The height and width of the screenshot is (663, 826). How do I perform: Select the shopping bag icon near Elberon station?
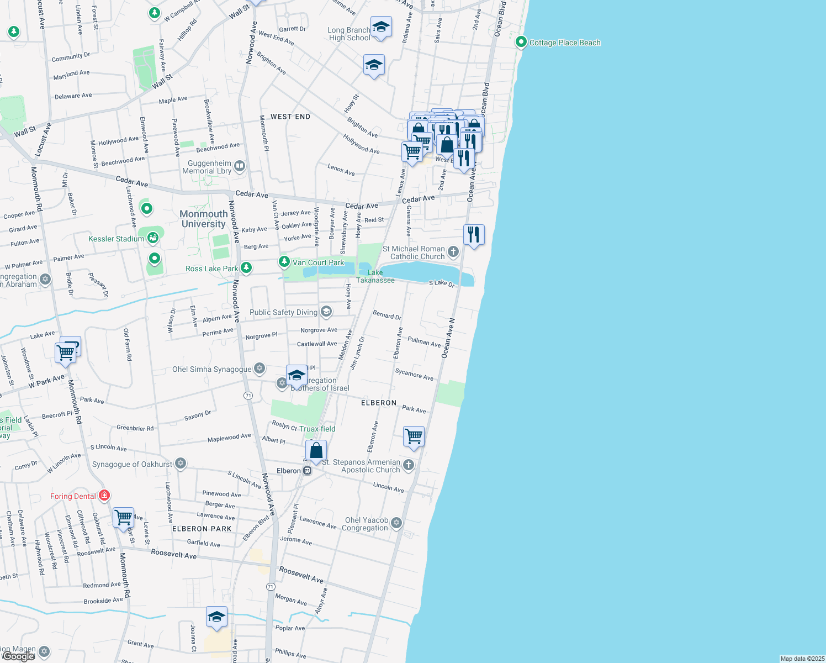(316, 450)
